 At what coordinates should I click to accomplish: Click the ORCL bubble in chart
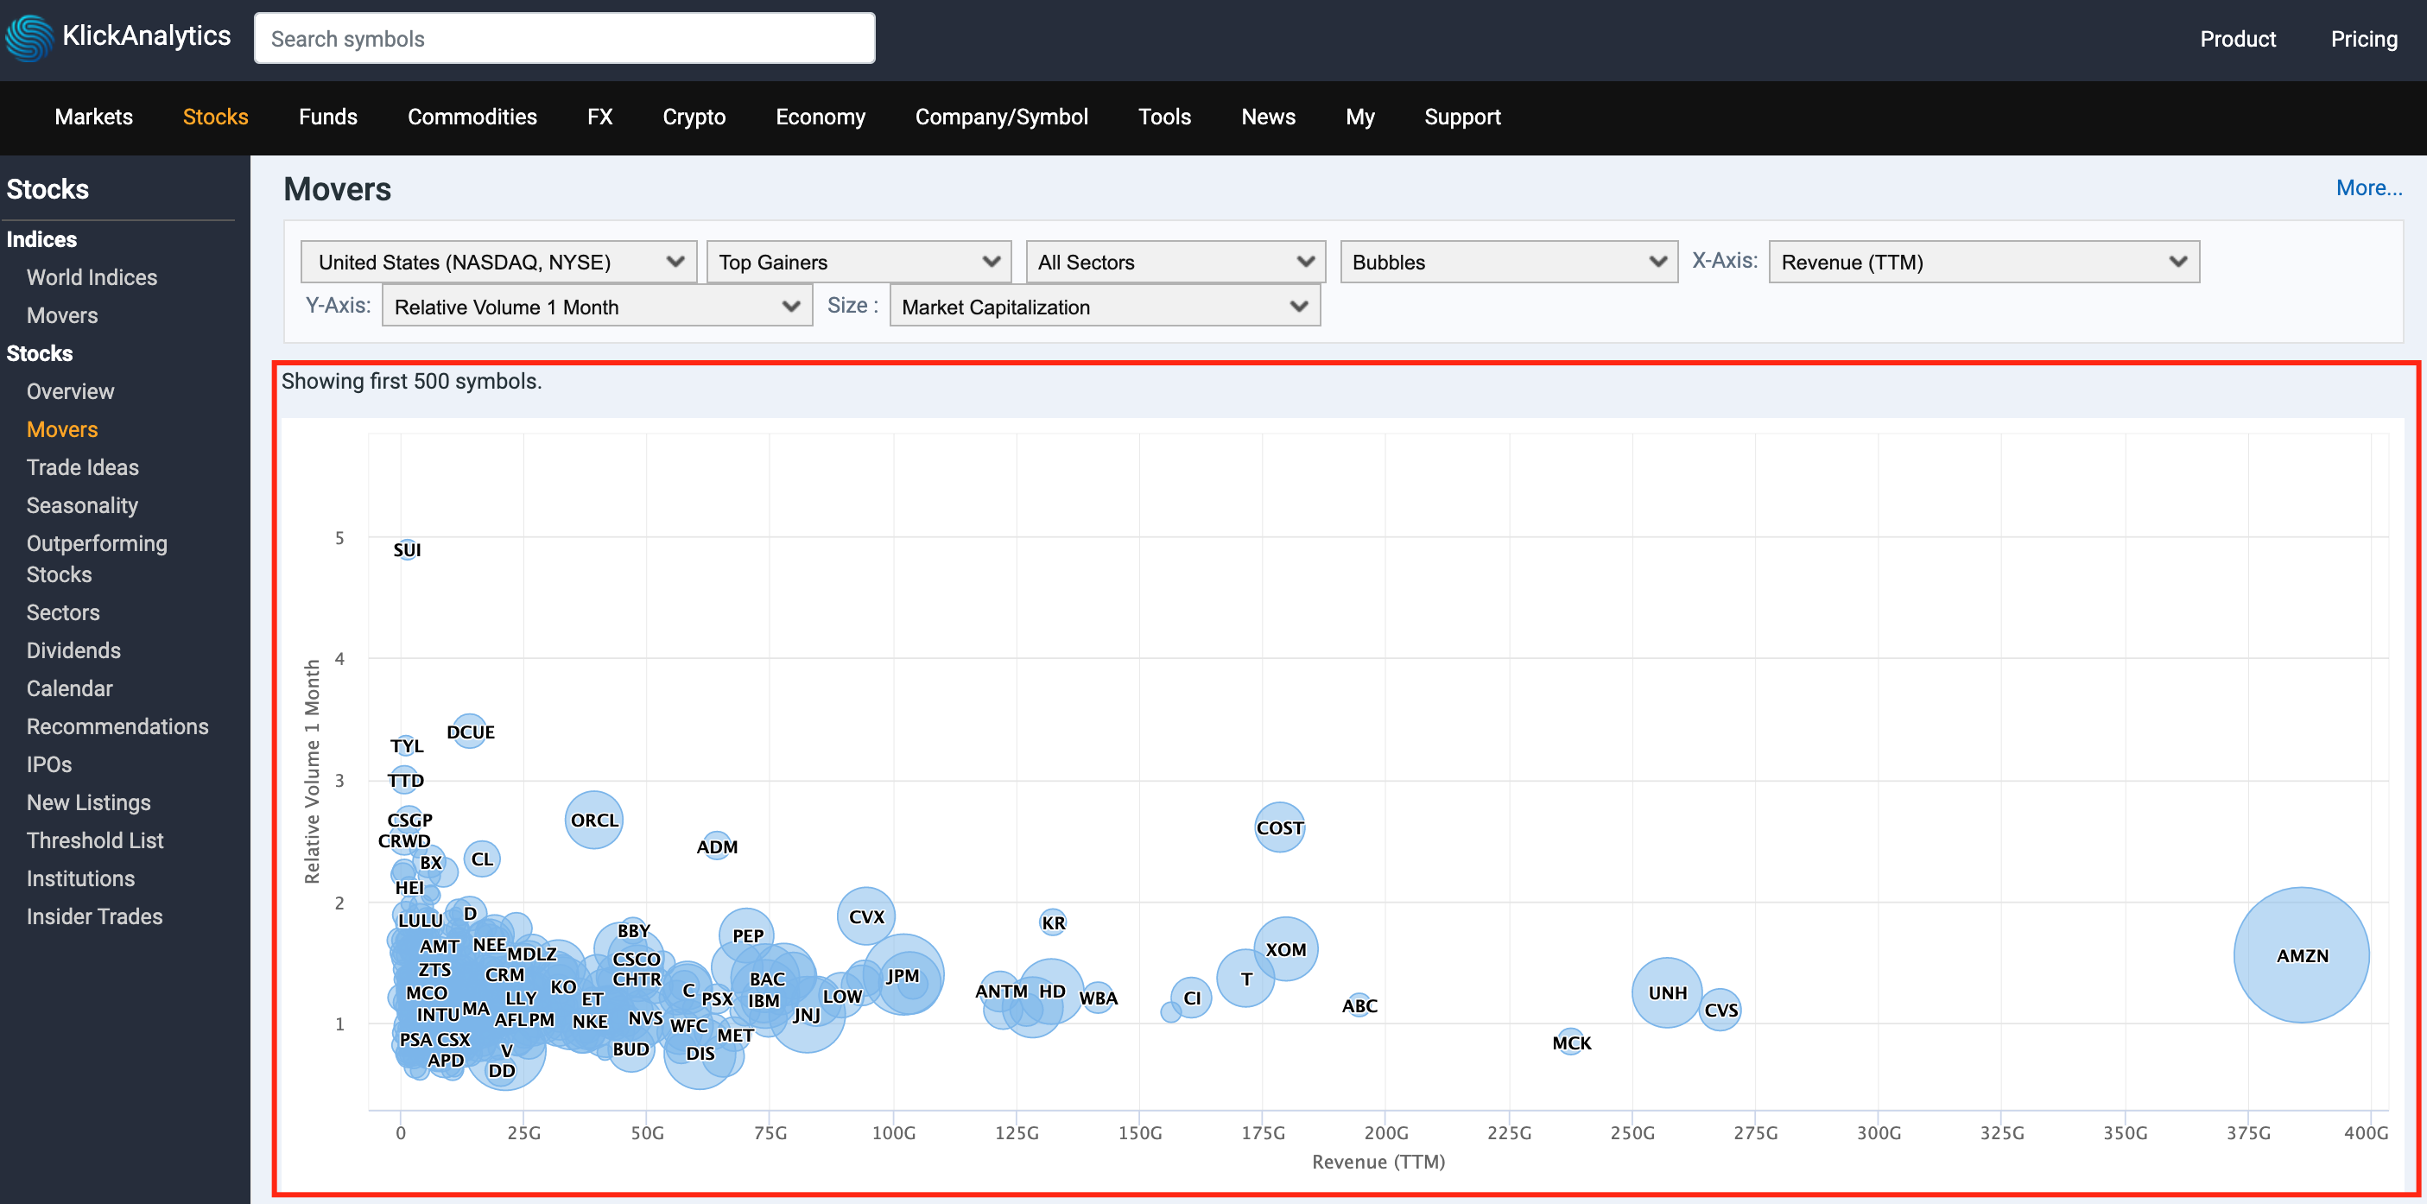click(x=593, y=820)
